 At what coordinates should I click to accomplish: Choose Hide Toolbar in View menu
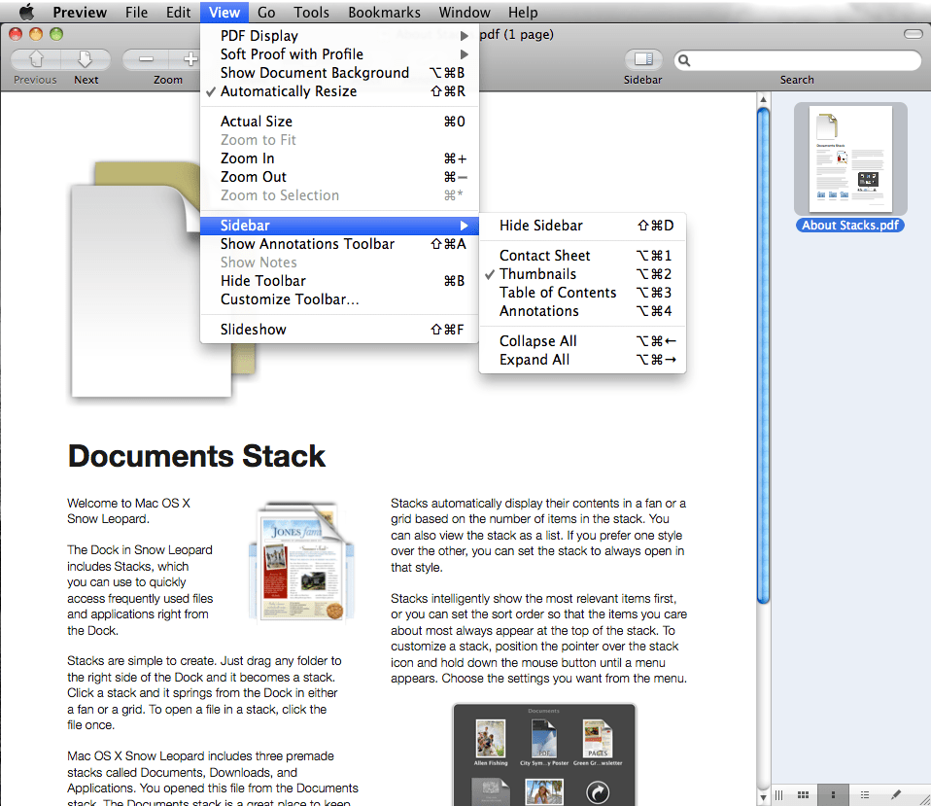339,281
